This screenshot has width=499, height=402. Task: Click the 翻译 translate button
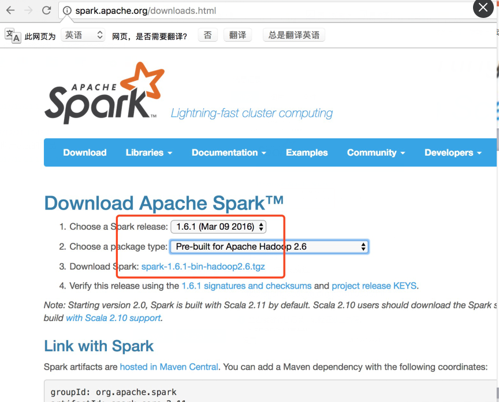click(x=237, y=35)
